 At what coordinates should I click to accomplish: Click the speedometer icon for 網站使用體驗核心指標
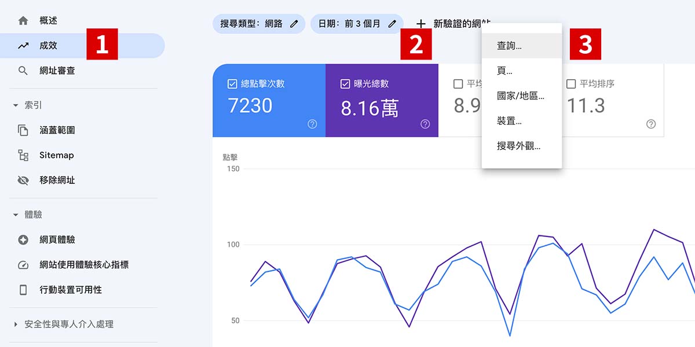pos(23,265)
